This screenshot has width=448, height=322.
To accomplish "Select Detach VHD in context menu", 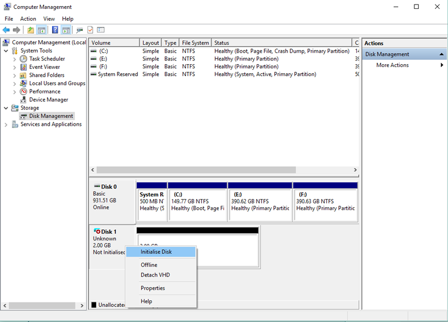I will coord(155,275).
